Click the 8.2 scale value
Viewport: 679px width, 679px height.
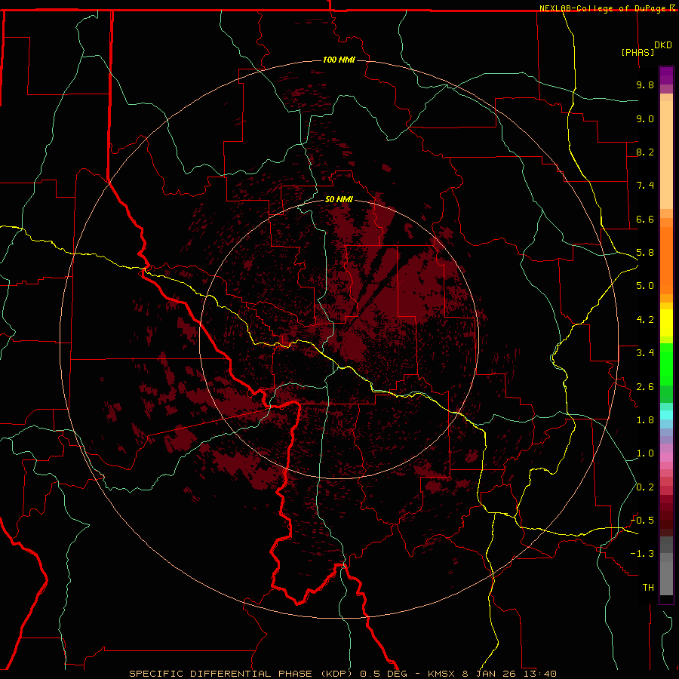[645, 152]
